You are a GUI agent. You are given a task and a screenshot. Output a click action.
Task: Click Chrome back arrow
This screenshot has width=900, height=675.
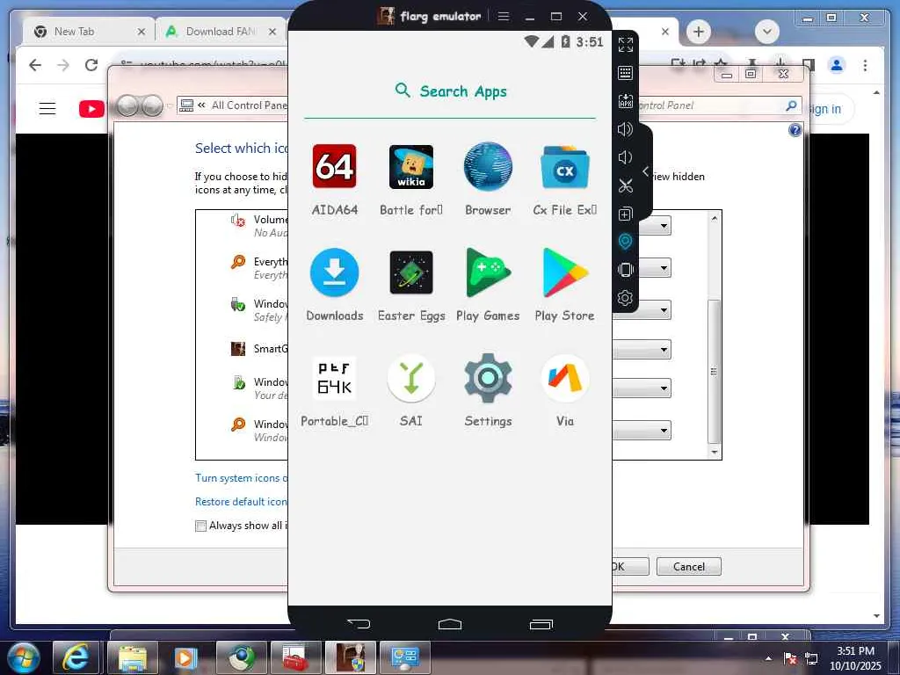(x=35, y=65)
